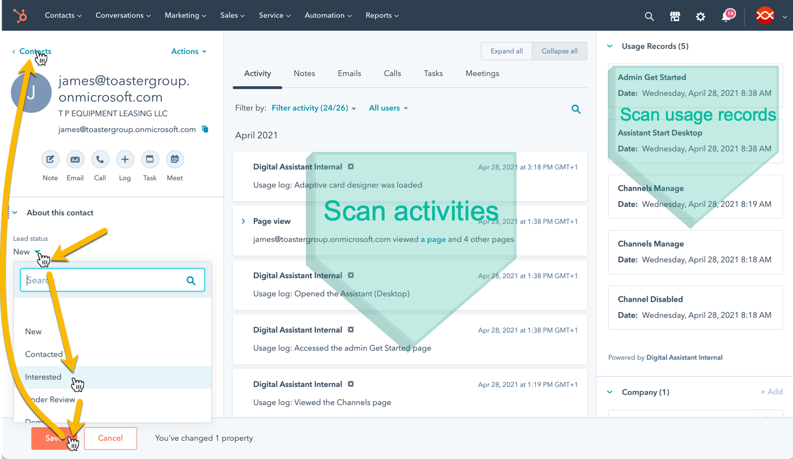This screenshot has height=459, width=793.
Task: Open the Marketplace storefront icon
Action: click(675, 16)
